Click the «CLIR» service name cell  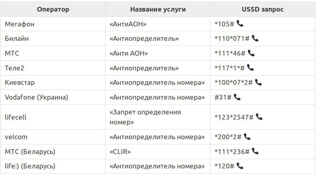pos(158,152)
